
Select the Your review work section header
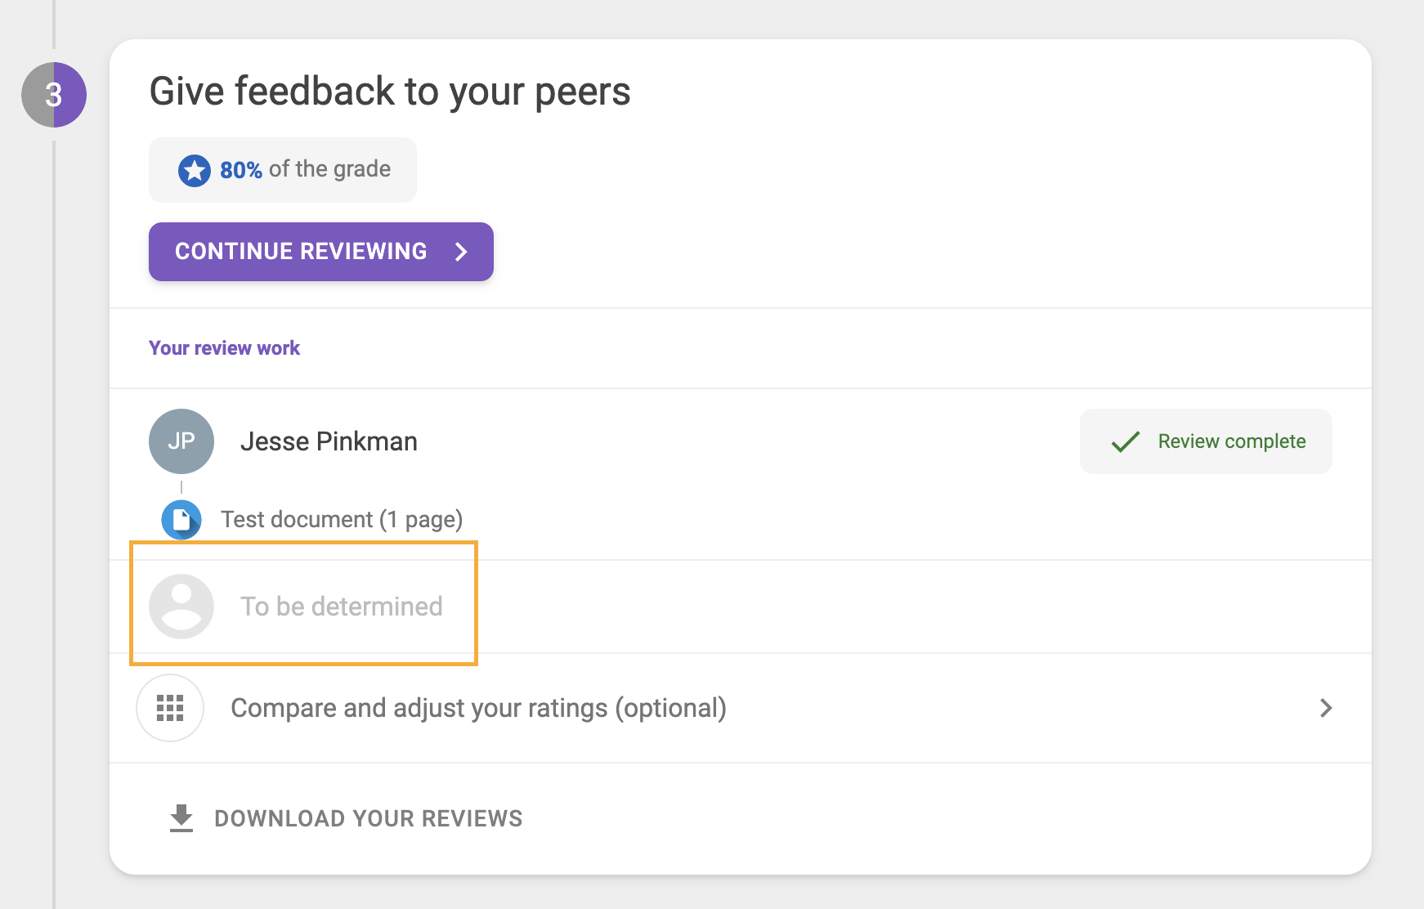point(224,348)
